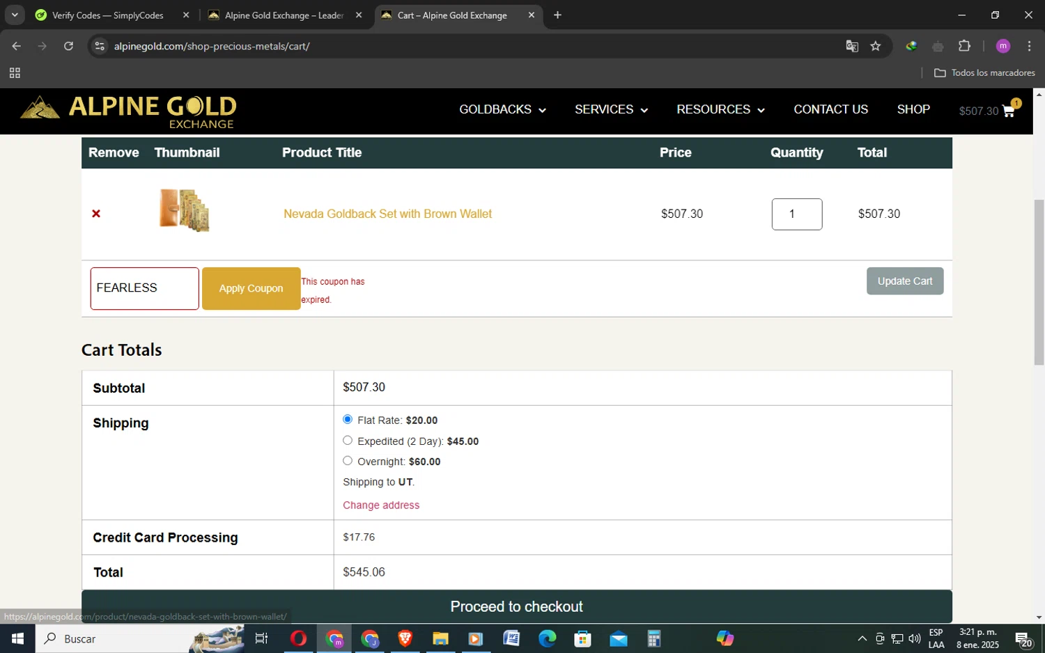Open Calculator from the taskbar

[x=653, y=638]
